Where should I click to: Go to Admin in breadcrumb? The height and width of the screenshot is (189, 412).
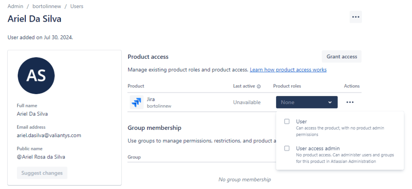[x=15, y=6]
